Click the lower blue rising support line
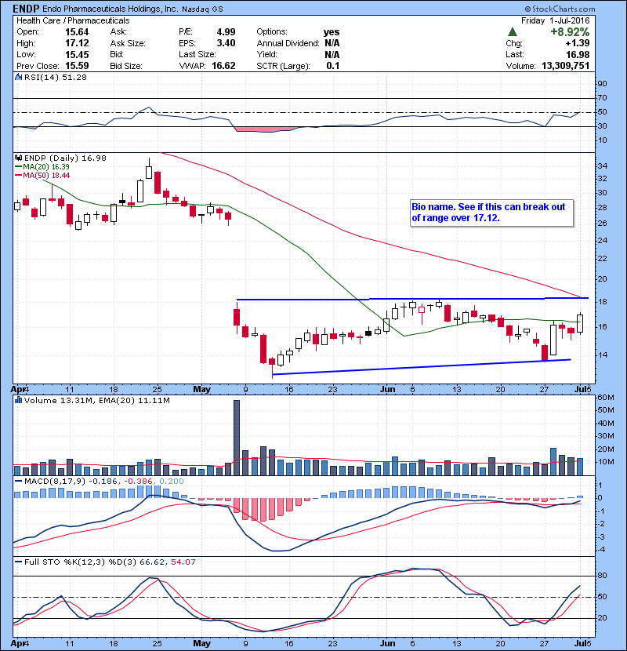The image size is (627, 651). [x=421, y=367]
